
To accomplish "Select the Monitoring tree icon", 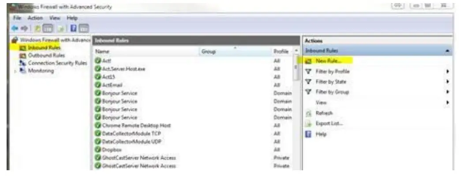I will click(x=23, y=71).
